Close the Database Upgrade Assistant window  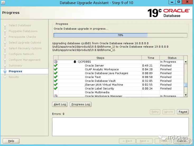(187, 2)
